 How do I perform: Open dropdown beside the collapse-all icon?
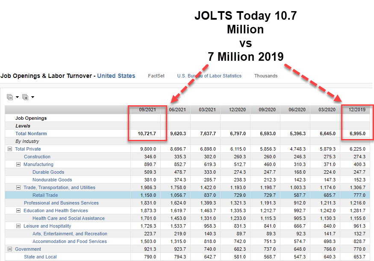pos(17,97)
